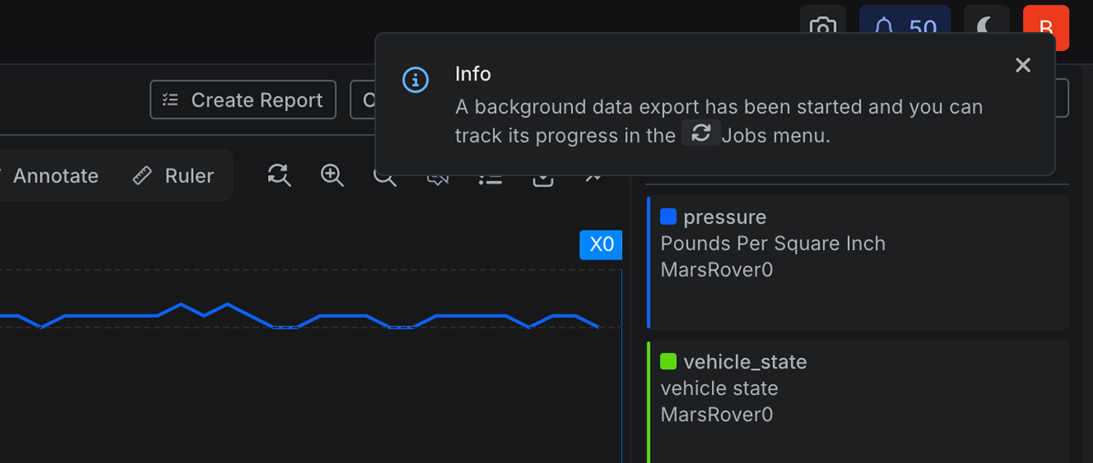This screenshot has height=463, width=1093.
Task: Reset the plot zoom
Action: (279, 176)
